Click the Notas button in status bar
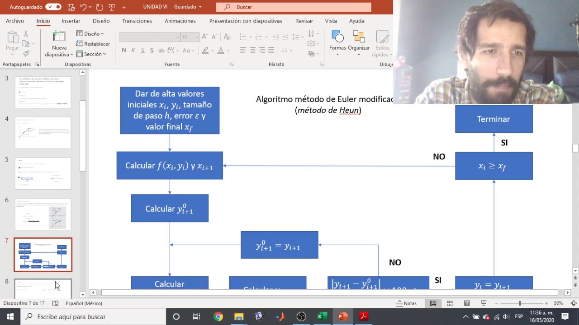 pos(406,303)
